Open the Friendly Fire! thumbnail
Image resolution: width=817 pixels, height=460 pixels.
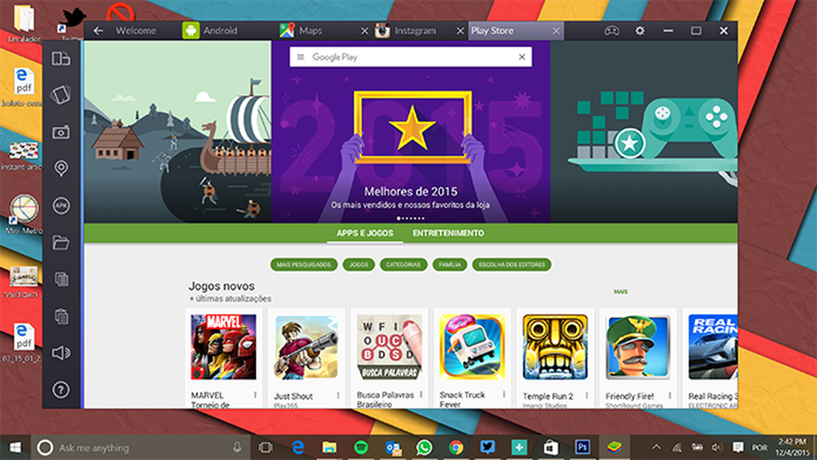coord(638,346)
